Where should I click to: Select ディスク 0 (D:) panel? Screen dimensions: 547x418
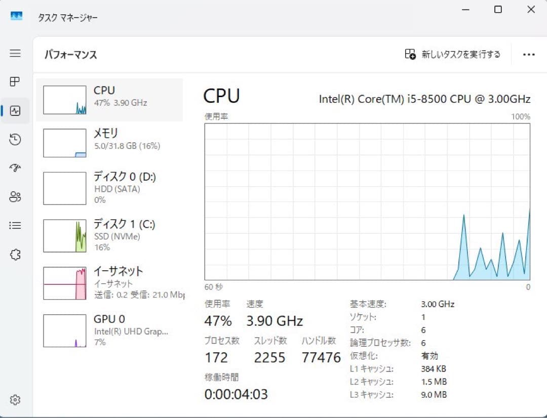110,188
